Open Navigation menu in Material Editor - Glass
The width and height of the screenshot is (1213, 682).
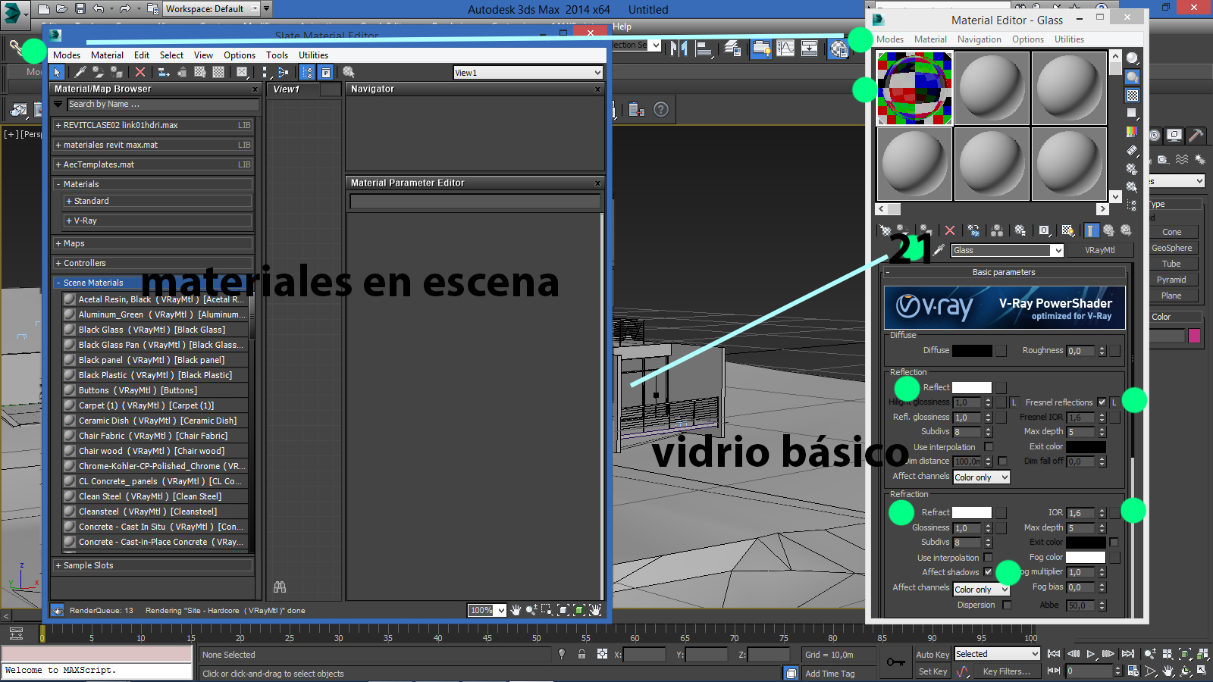click(x=979, y=39)
